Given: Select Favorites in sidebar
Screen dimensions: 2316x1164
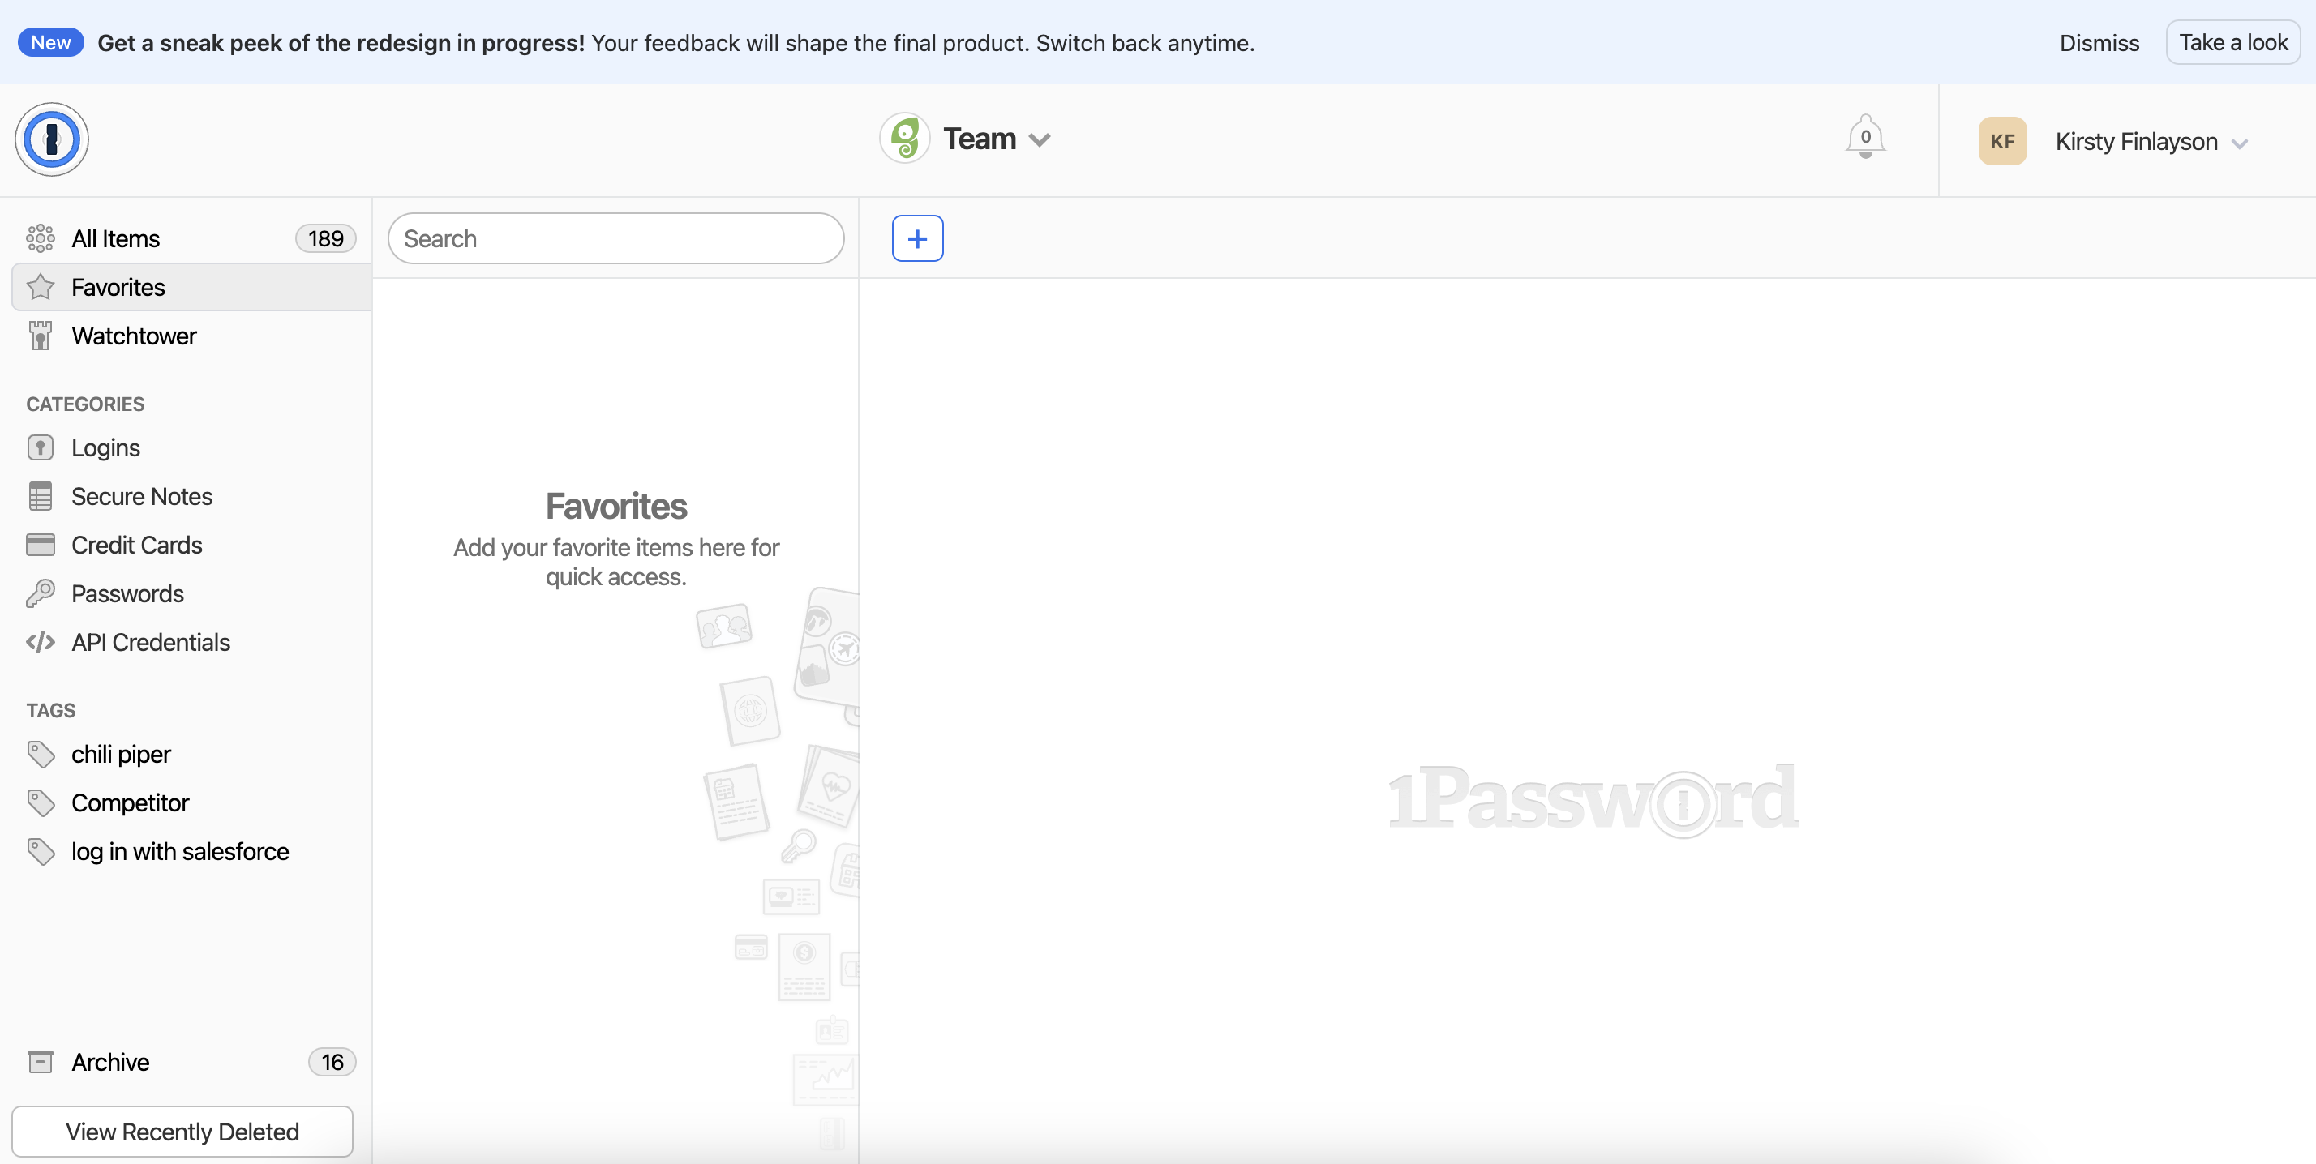Looking at the screenshot, I should tap(191, 287).
